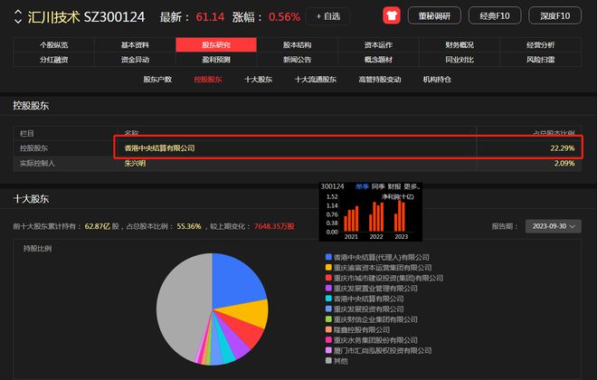Select the highlighted 股东研究 tab
Screen dimensions: 597x380
click(x=216, y=45)
